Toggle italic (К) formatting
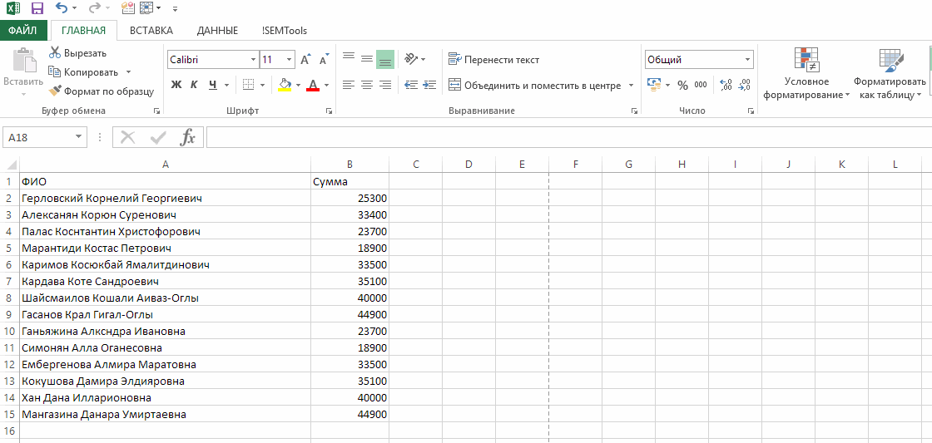The width and height of the screenshot is (932, 443). pyautogui.click(x=194, y=85)
